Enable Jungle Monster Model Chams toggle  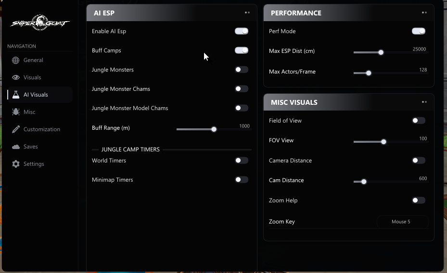(242, 108)
